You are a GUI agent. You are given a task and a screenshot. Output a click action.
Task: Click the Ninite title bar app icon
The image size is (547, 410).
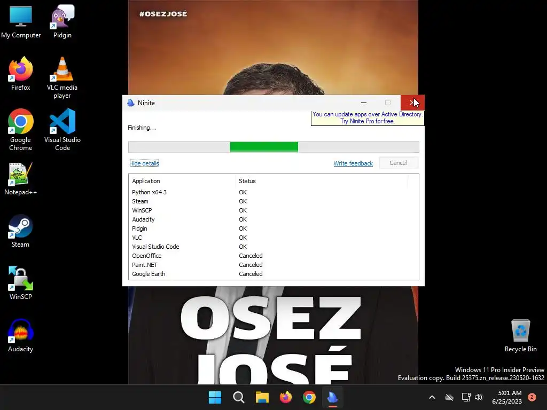click(131, 103)
